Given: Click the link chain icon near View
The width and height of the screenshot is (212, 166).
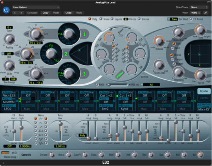Looking at the screenshot, I should [x=205, y=13].
